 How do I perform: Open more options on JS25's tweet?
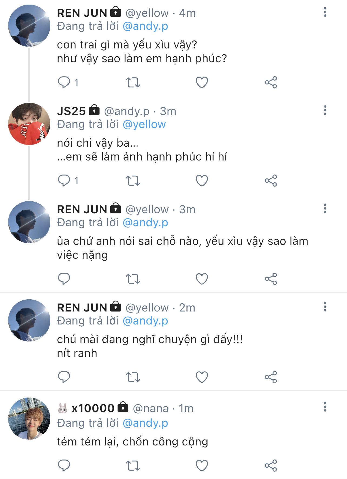(x=325, y=110)
